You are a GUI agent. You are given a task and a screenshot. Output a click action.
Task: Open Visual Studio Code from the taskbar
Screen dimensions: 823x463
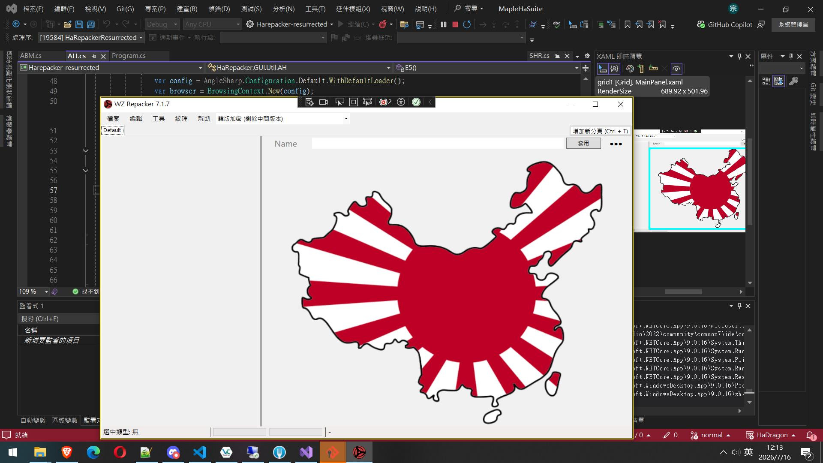[200, 452]
